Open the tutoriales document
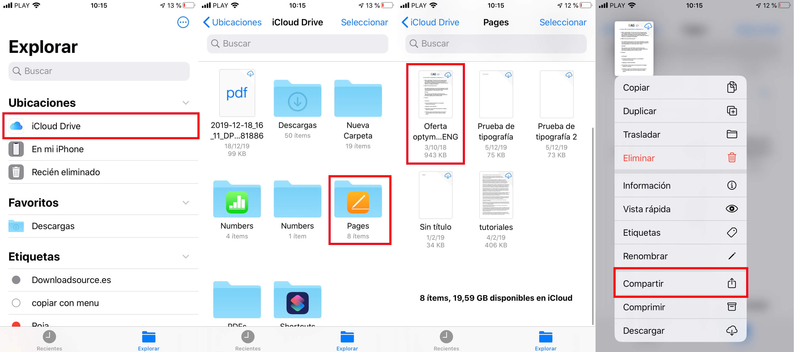This screenshot has width=794, height=352. coord(496,210)
